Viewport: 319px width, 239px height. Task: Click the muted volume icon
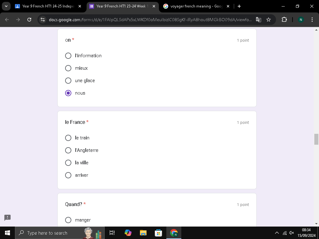[x=292, y=233]
